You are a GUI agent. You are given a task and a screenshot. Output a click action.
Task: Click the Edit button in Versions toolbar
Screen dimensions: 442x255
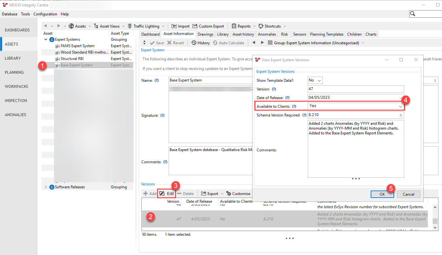point(167,194)
